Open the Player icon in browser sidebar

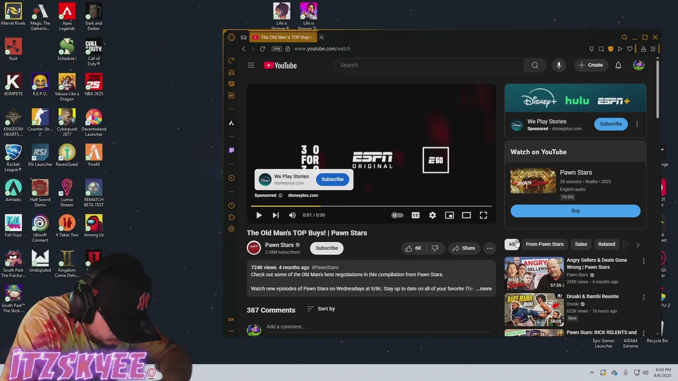click(231, 178)
